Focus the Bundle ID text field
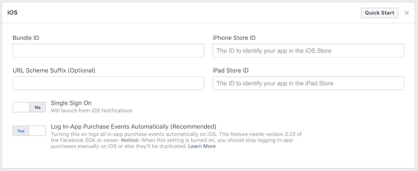The width and height of the screenshot is (418, 171). click(108, 51)
